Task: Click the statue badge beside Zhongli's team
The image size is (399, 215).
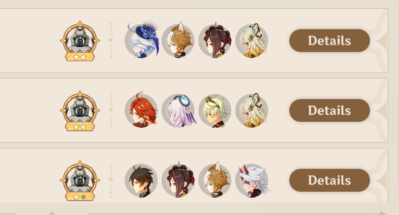Action: click(x=80, y=180)
